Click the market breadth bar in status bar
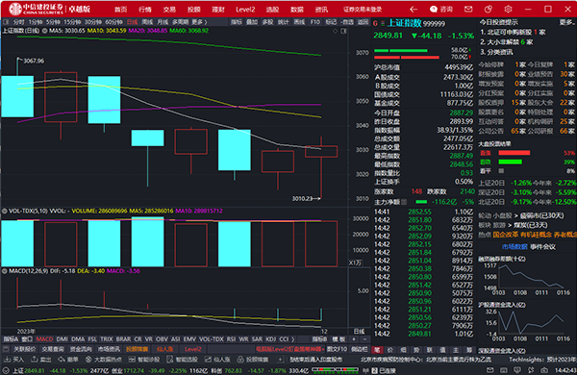 [x=335, y=370]
